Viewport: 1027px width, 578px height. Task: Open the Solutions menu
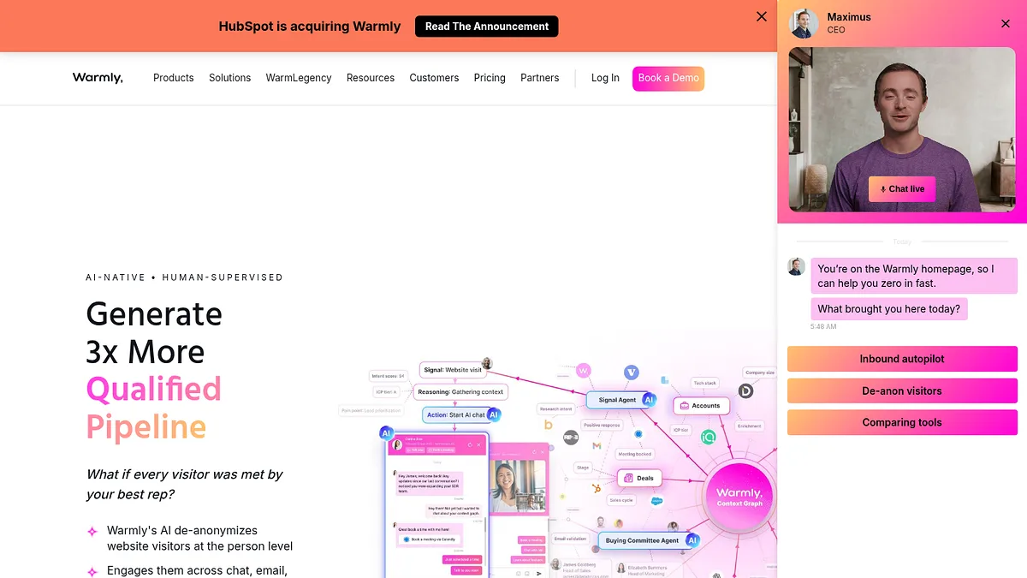click(x=230, y=78)
